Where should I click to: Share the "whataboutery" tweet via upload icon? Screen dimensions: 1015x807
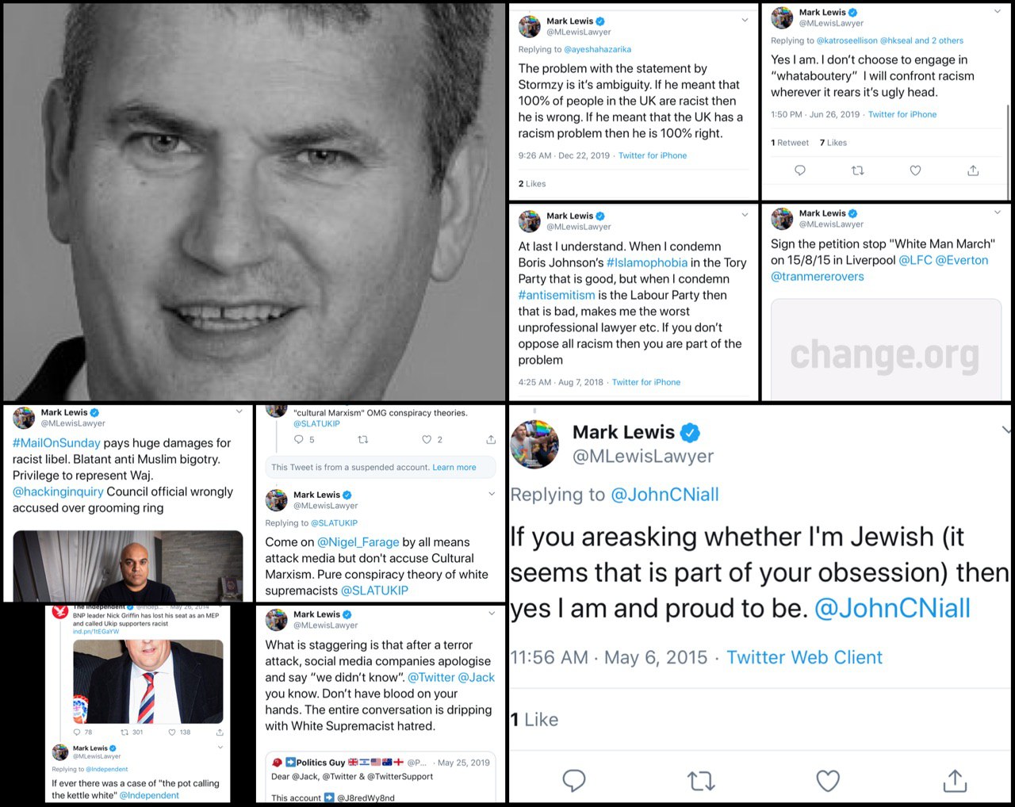[x=973, y=170]
